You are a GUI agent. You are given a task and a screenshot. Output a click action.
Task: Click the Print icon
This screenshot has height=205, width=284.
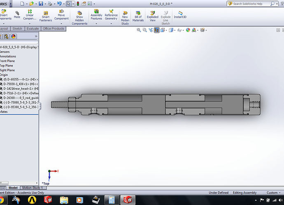pyautogui.click(x=50, y=4)
